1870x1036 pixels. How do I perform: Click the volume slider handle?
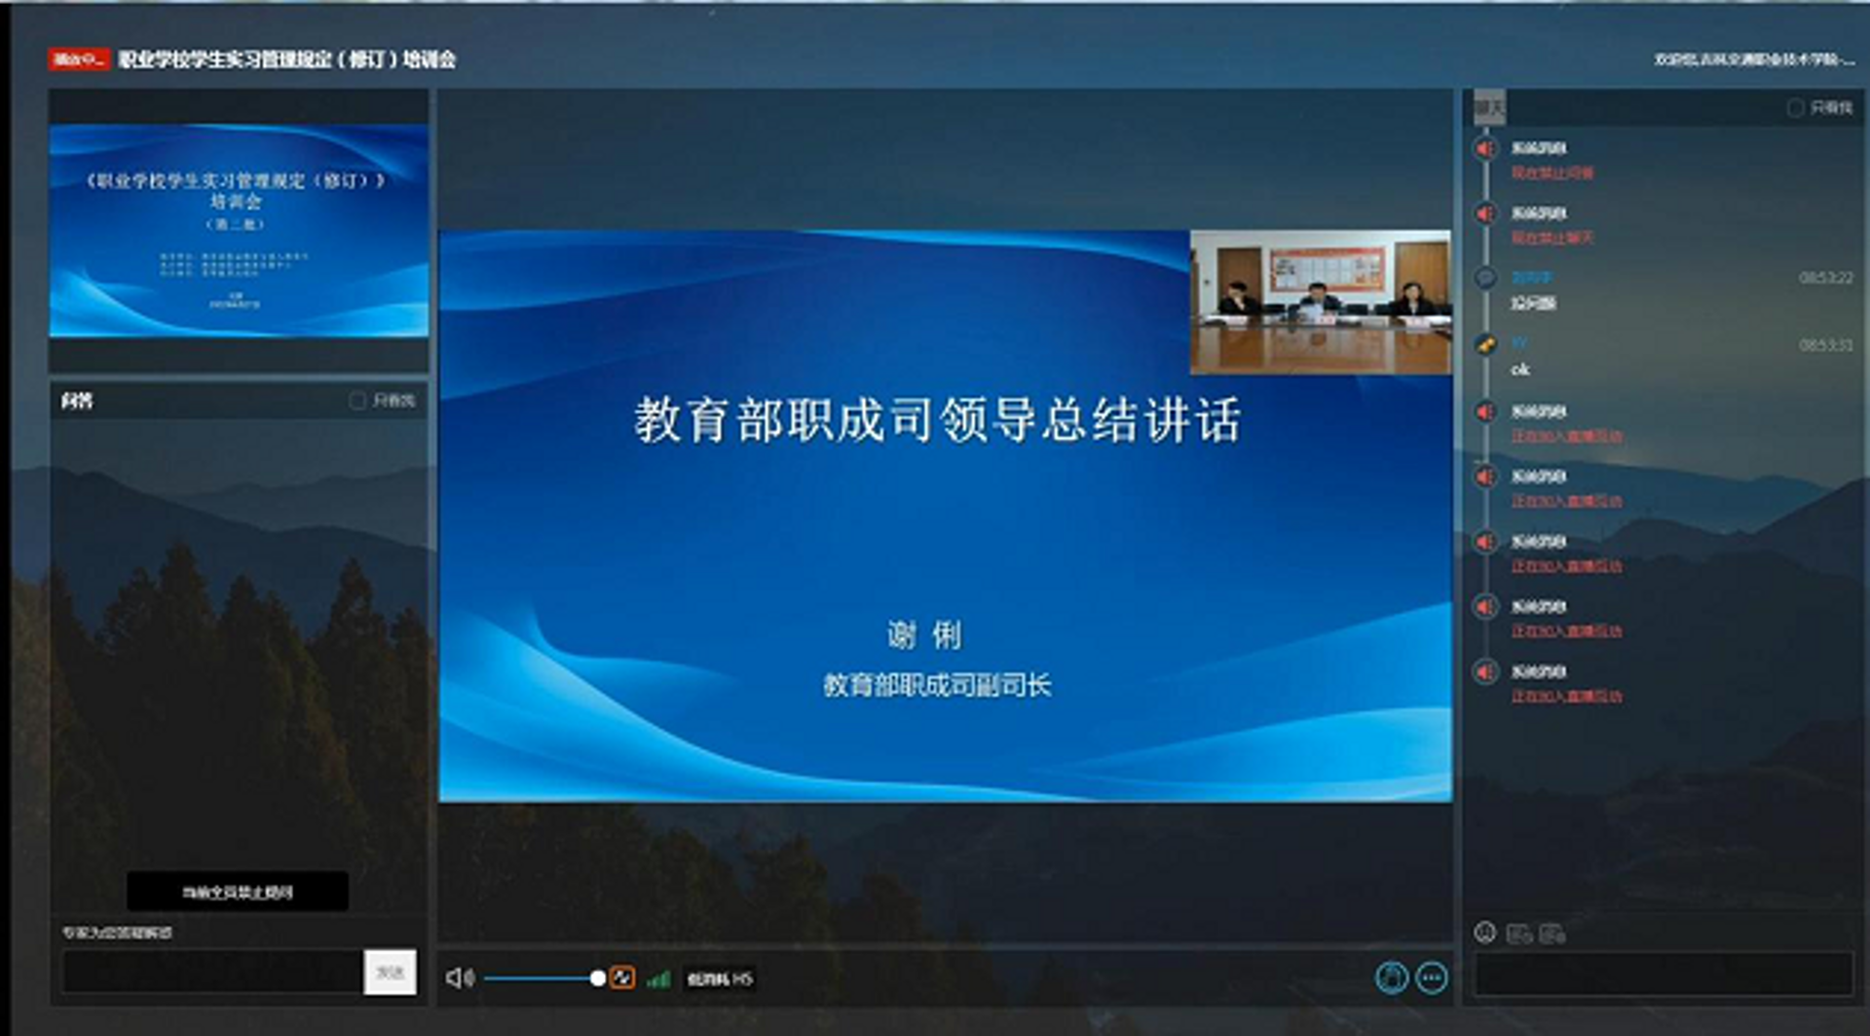(598, 978)
